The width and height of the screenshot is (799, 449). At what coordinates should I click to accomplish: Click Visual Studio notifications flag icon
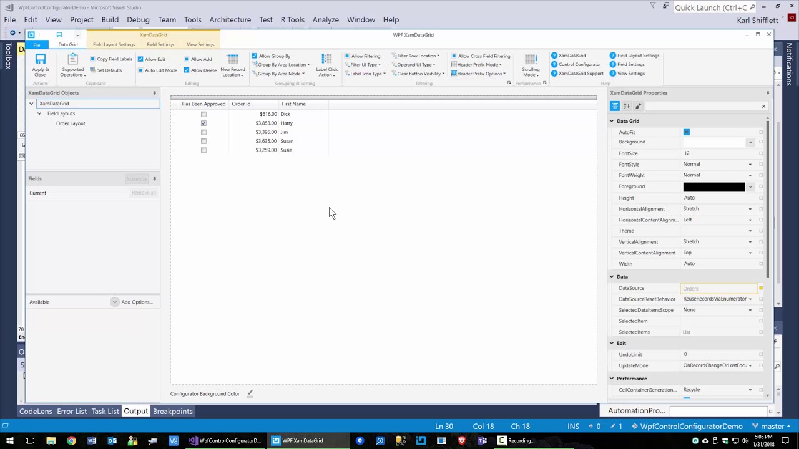click(652, 7)
